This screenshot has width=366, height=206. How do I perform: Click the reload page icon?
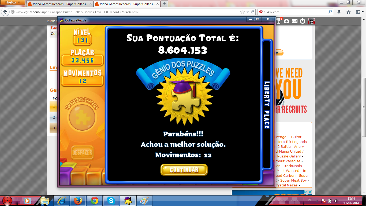(252, 12)
